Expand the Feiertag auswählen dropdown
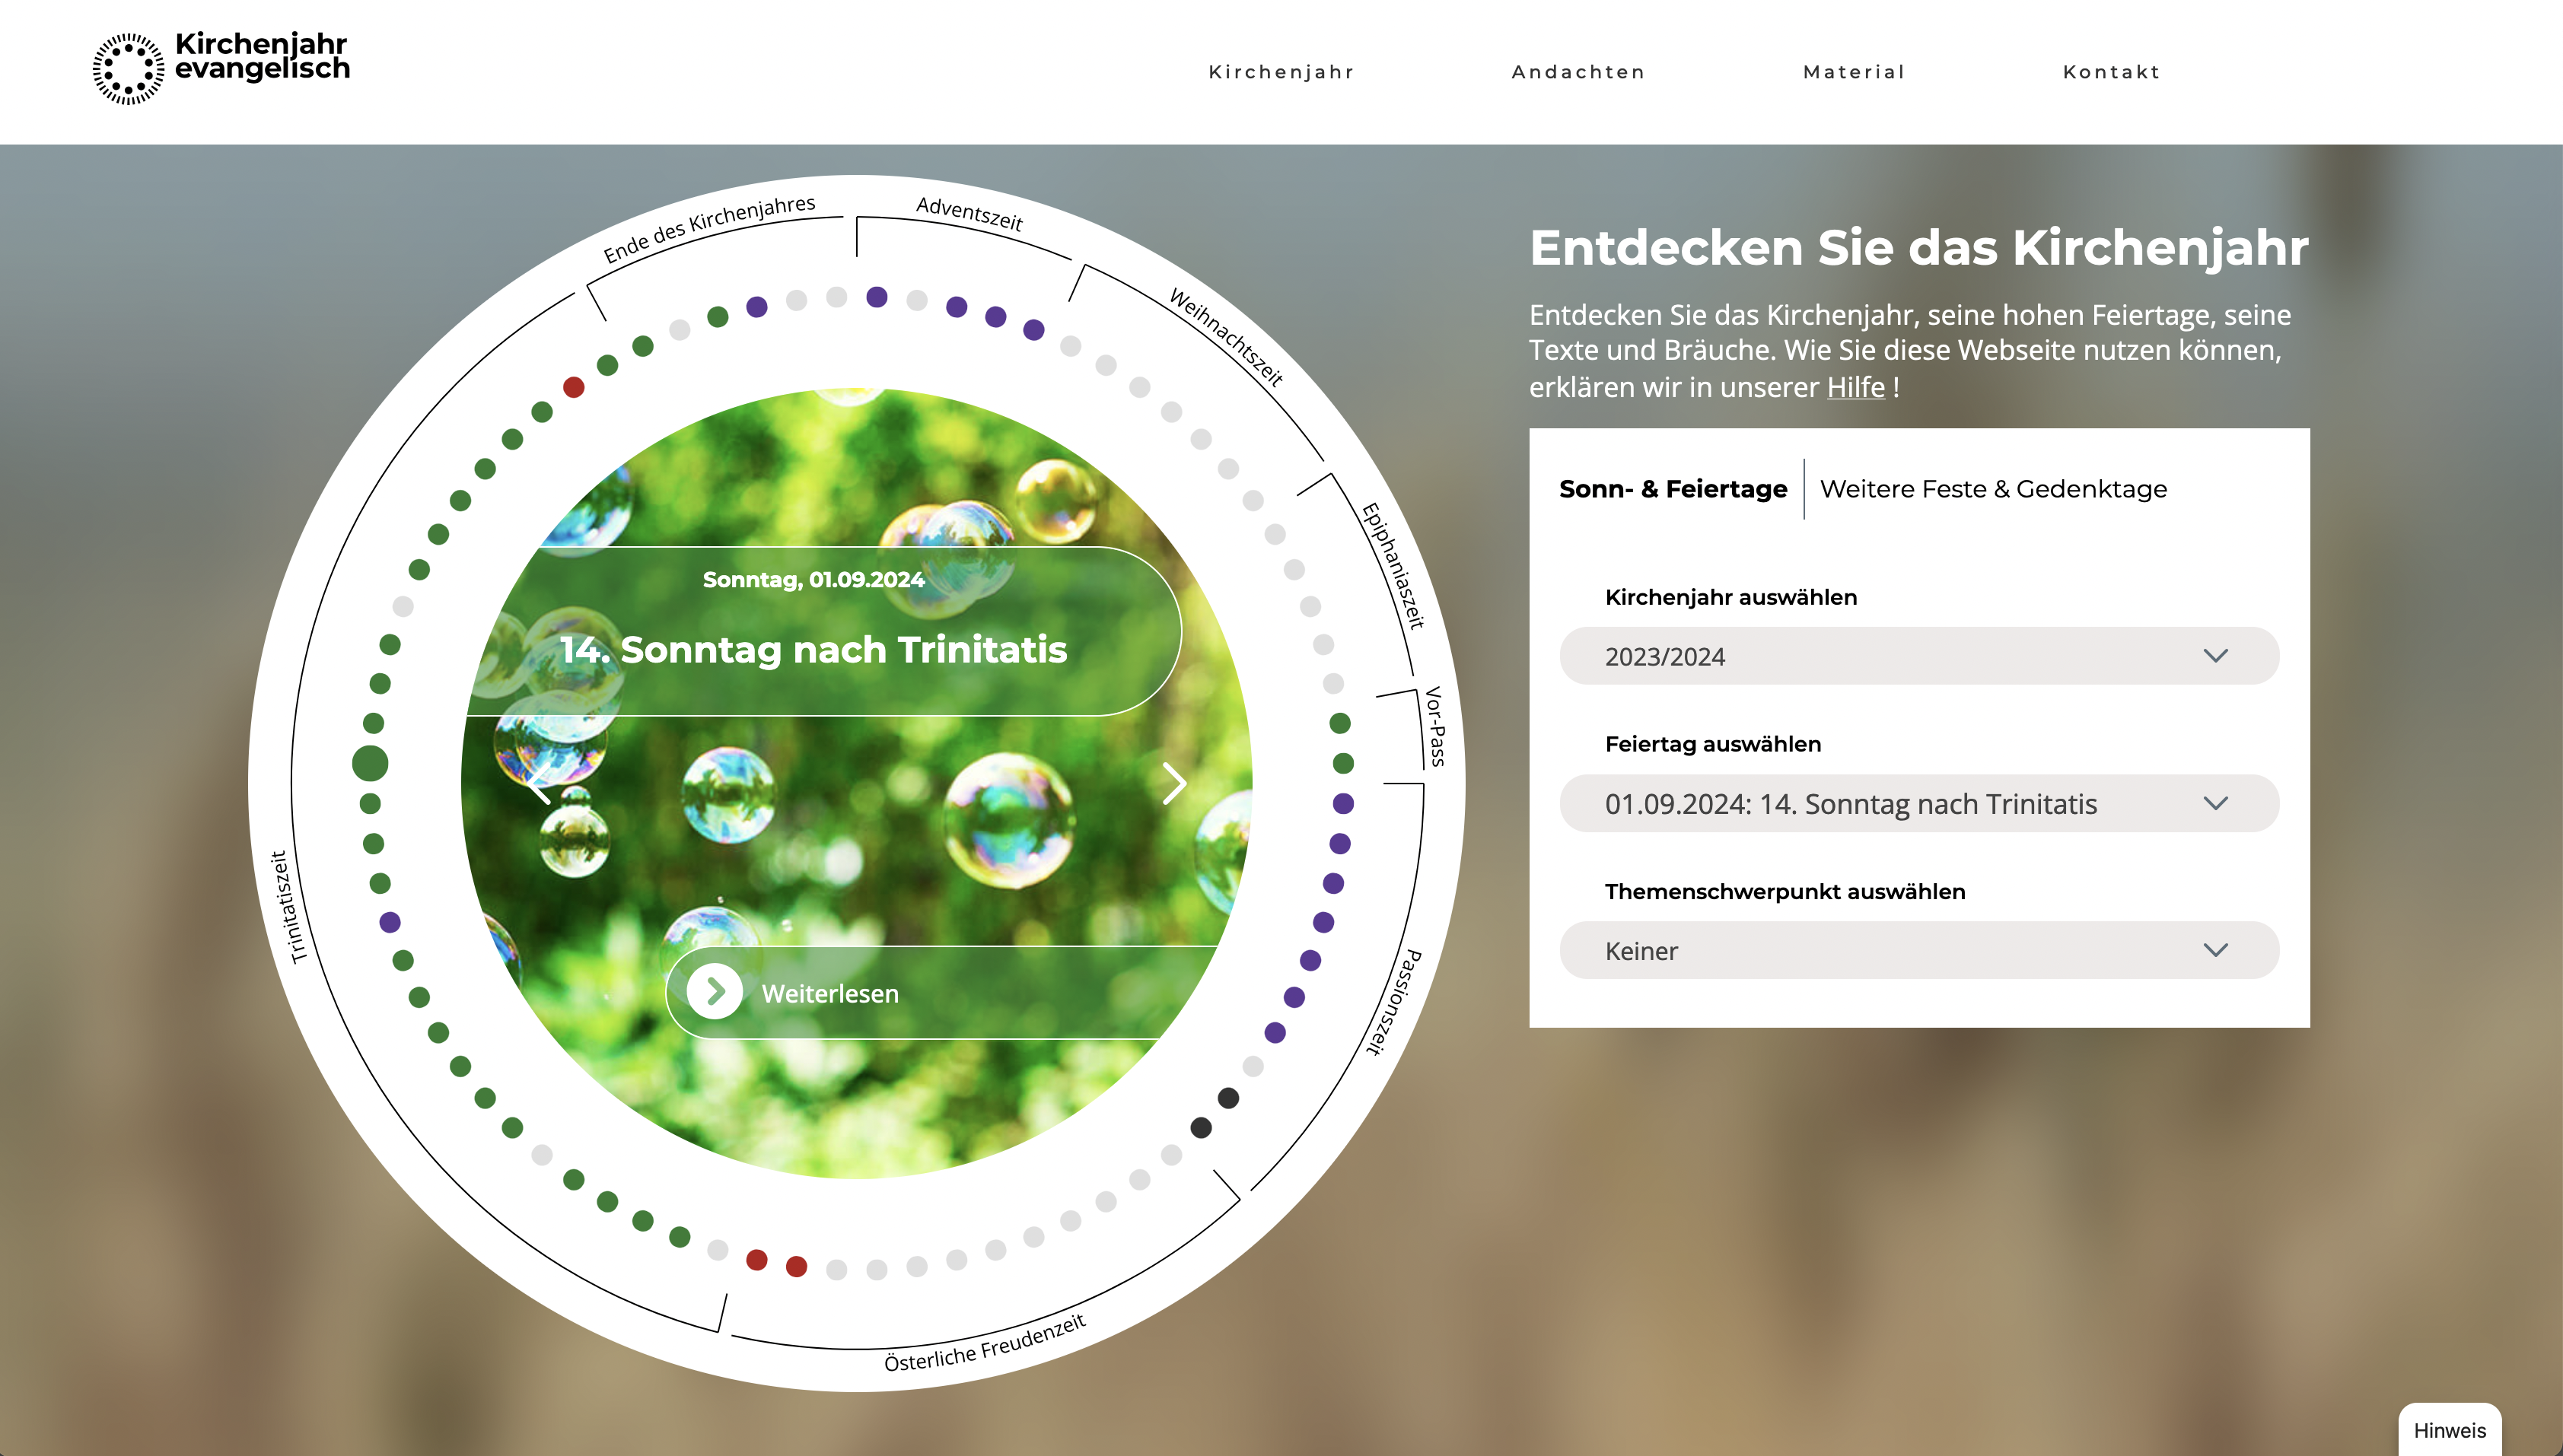Screen dimensions: 2563x1456 [1918, 803]
